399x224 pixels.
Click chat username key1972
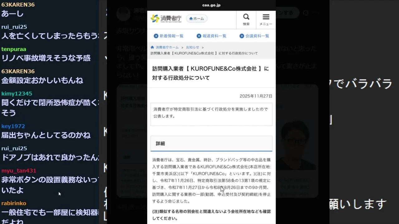[x=13, y=126]
